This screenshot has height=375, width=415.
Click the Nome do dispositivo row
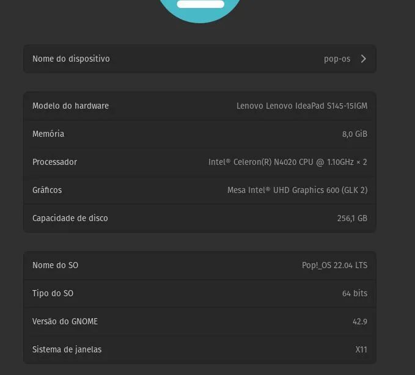coord(200,59)
